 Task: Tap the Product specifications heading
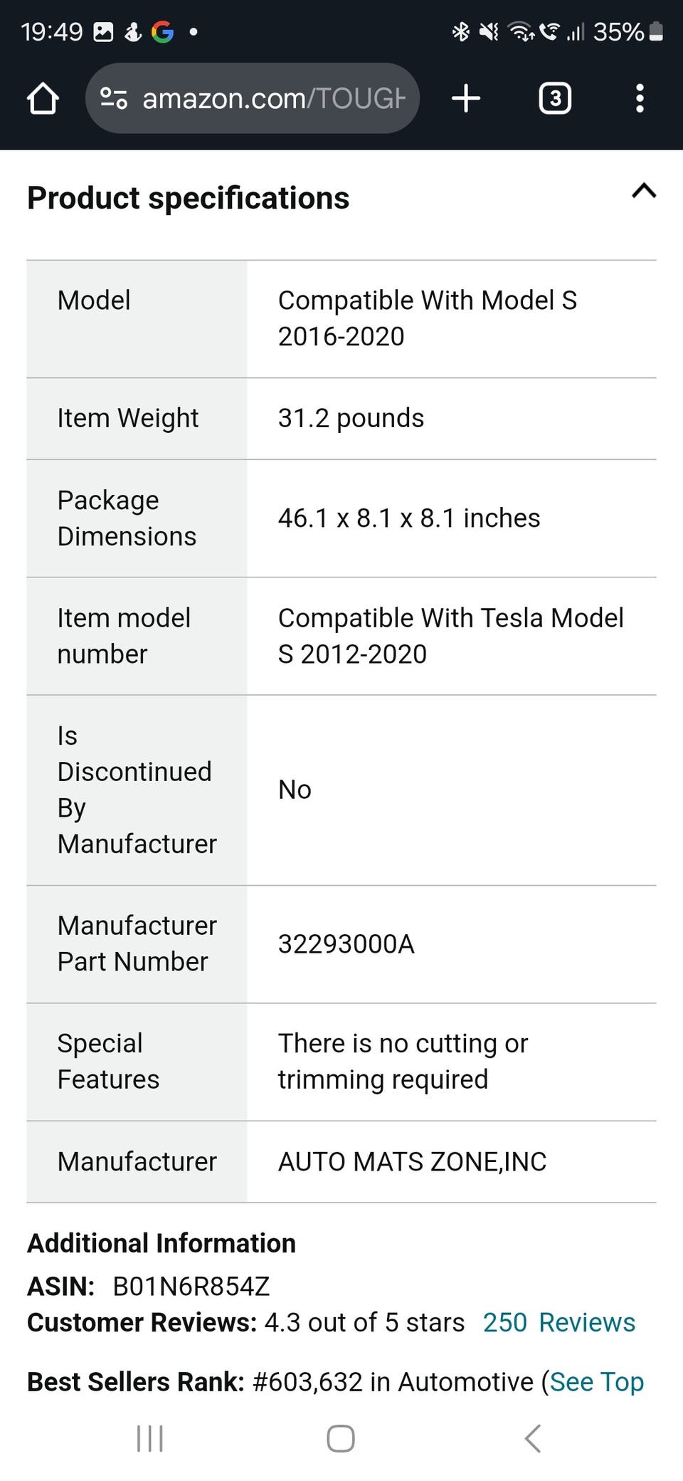pyautogui.click(x=189, y=198)
